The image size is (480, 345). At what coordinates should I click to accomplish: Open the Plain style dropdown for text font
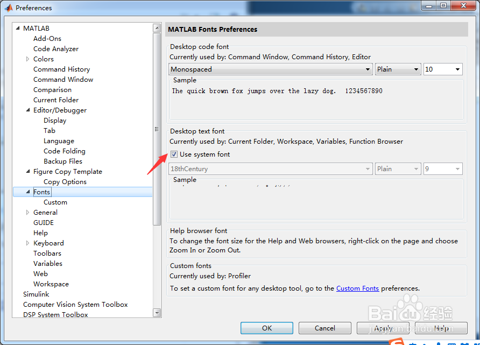(x=397, y=168)
